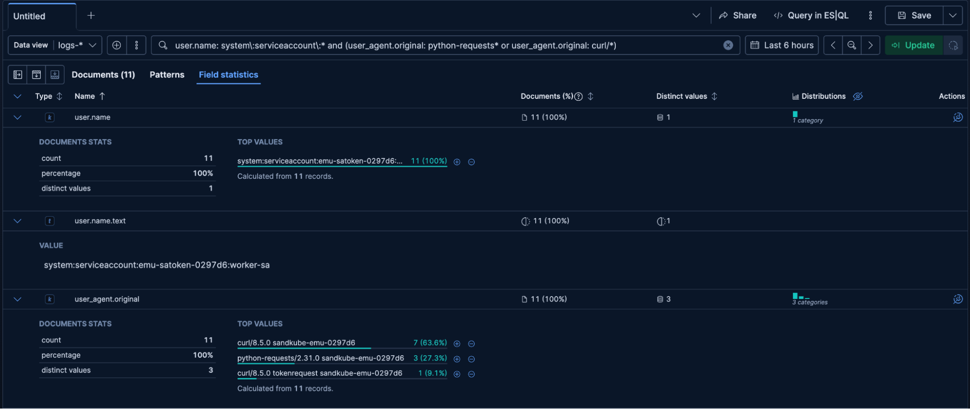Viewport: 970px width, 409px height.
Task: Show help for Documents (%) column
Action: click(x=578, y=96)
